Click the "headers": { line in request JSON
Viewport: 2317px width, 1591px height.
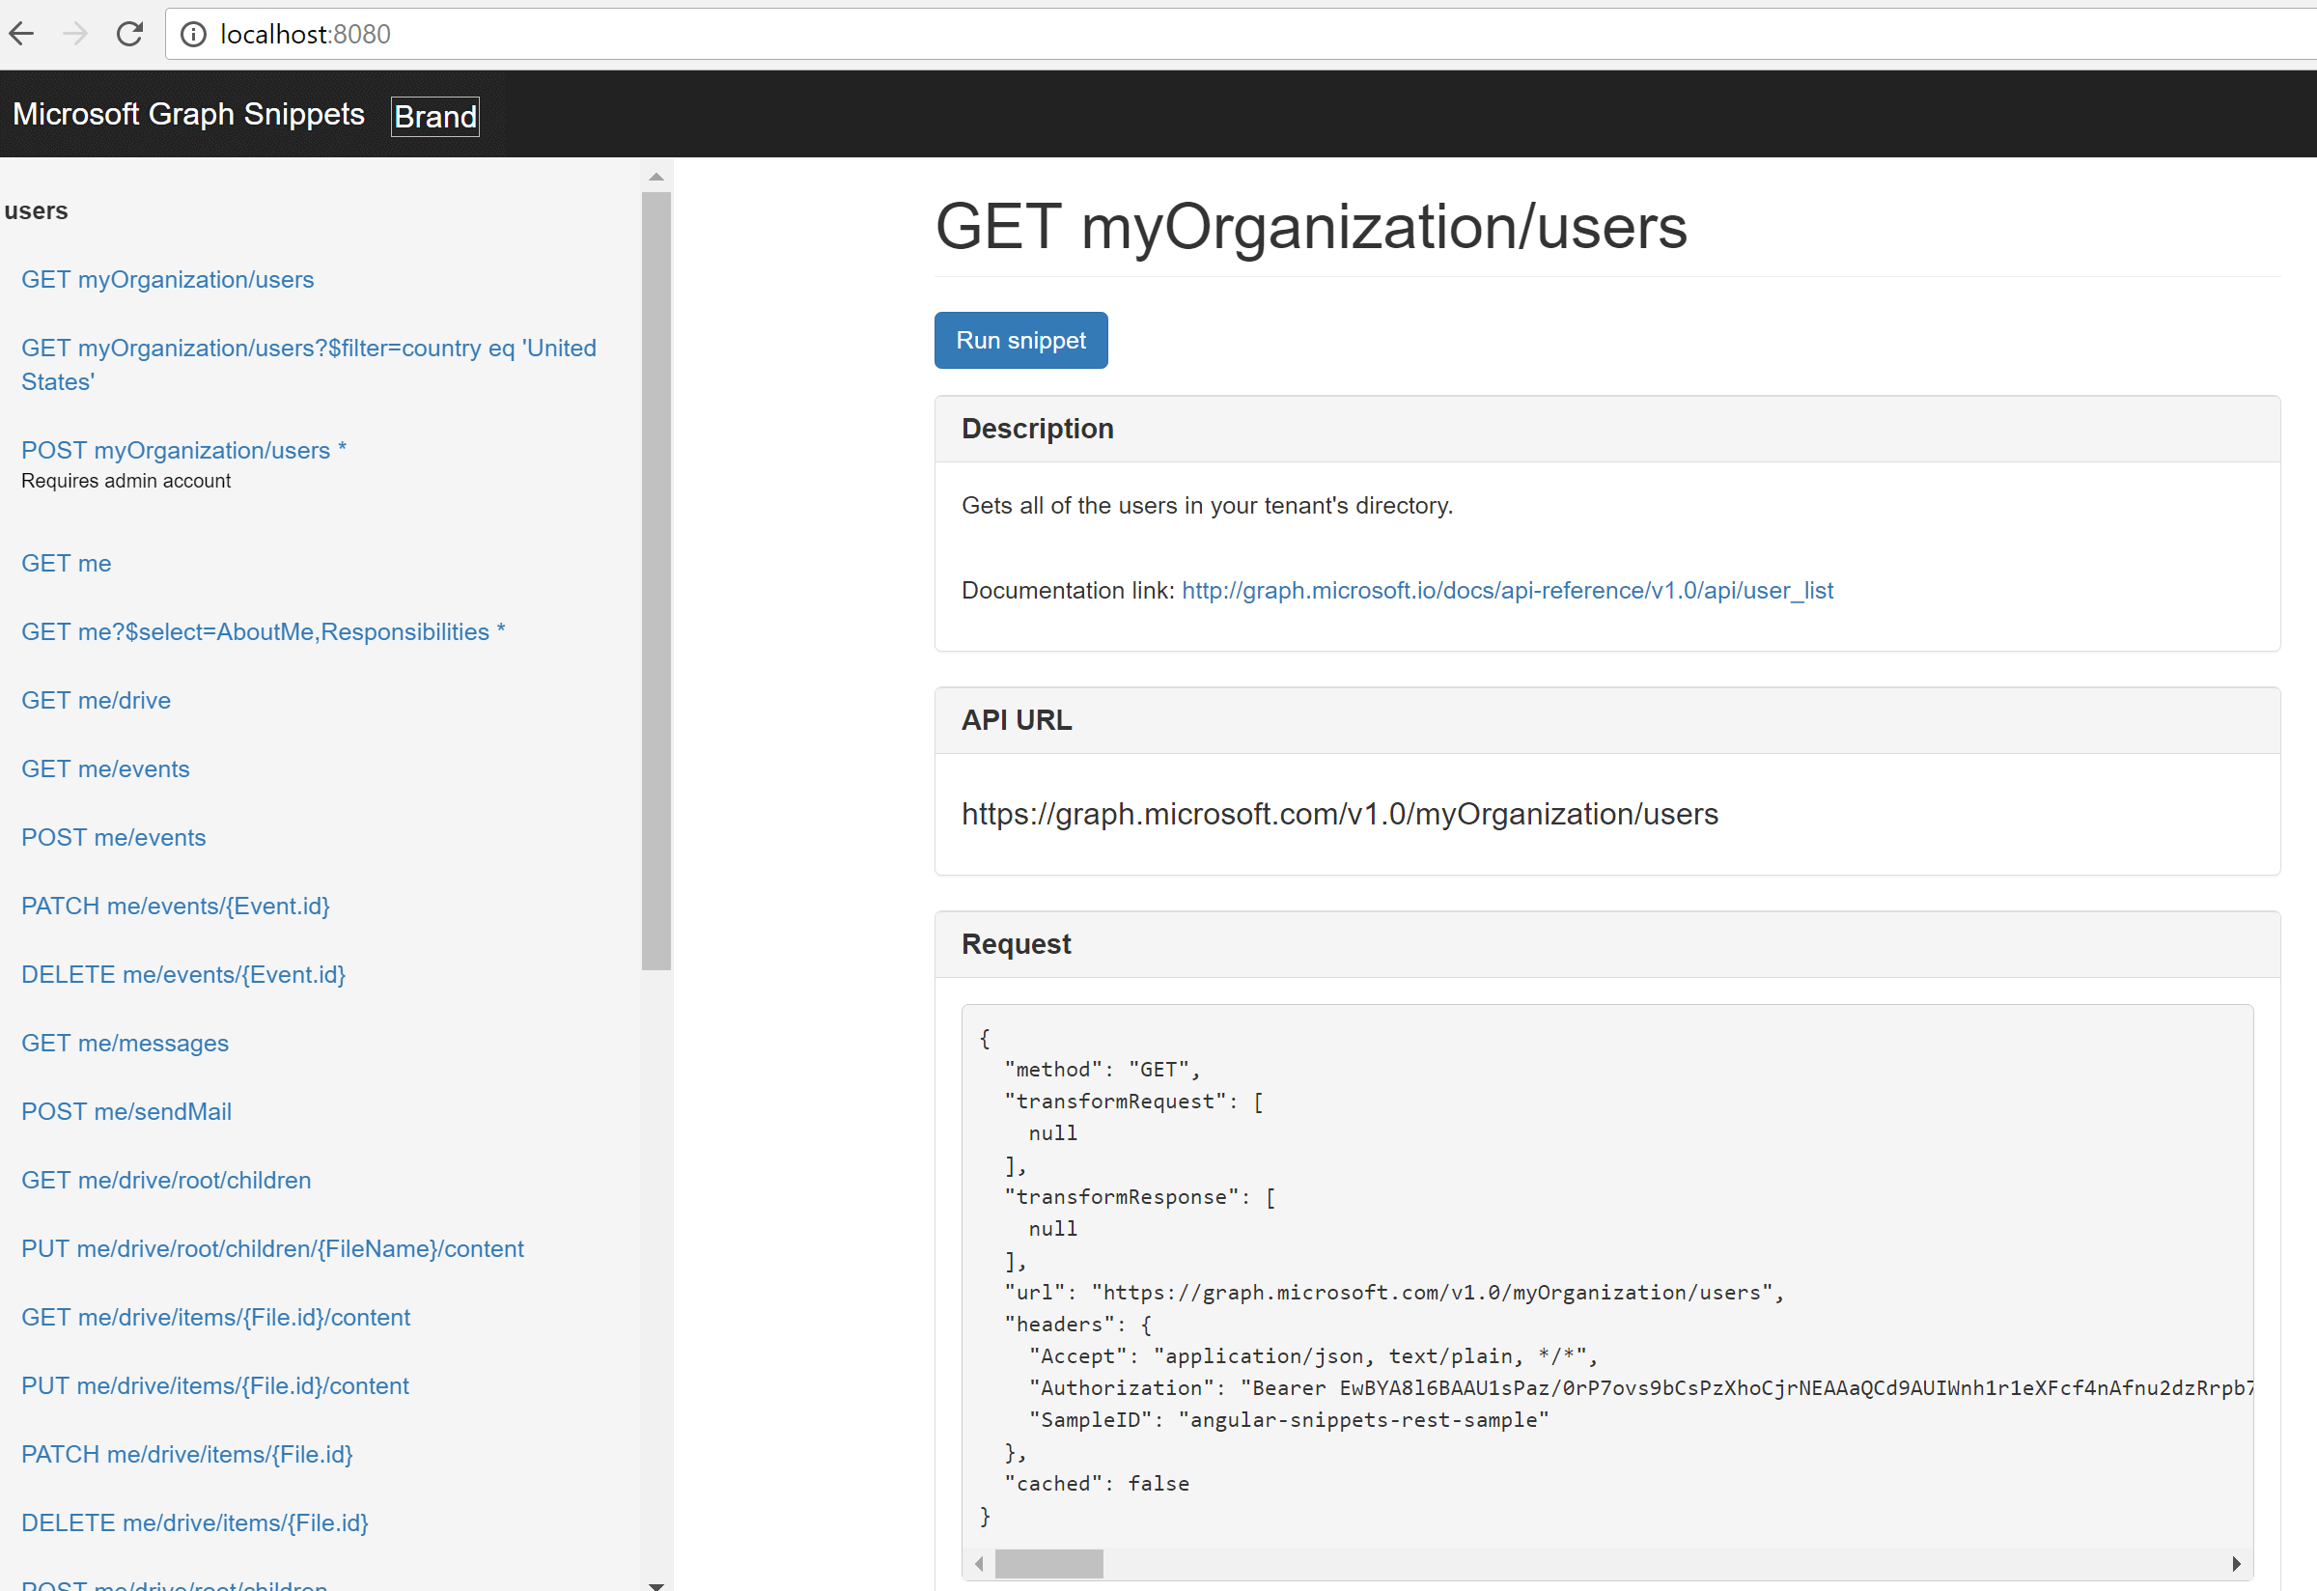1077,1324
